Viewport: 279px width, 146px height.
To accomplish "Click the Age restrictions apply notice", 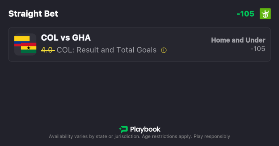I will [167, 137].
